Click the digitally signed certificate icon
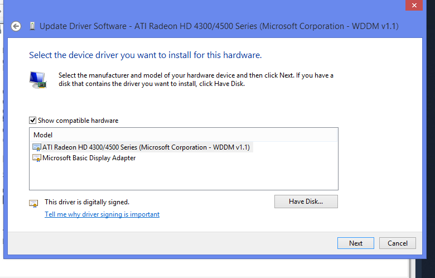 (x=33, y=203)
